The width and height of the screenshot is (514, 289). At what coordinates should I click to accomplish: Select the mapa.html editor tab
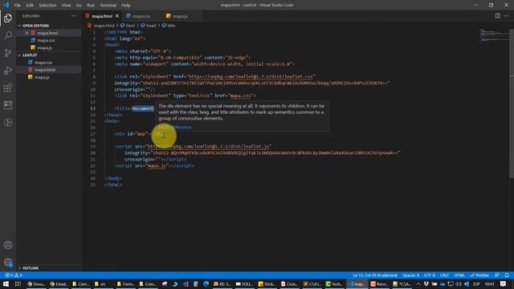click(102, 16)
